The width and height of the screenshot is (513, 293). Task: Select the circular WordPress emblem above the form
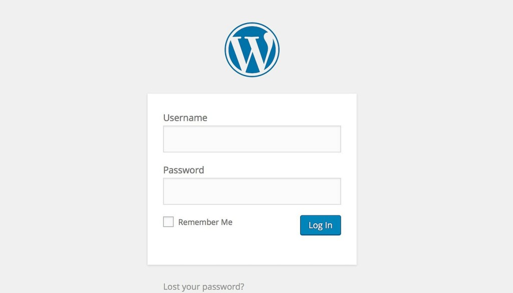click(252, 48)
